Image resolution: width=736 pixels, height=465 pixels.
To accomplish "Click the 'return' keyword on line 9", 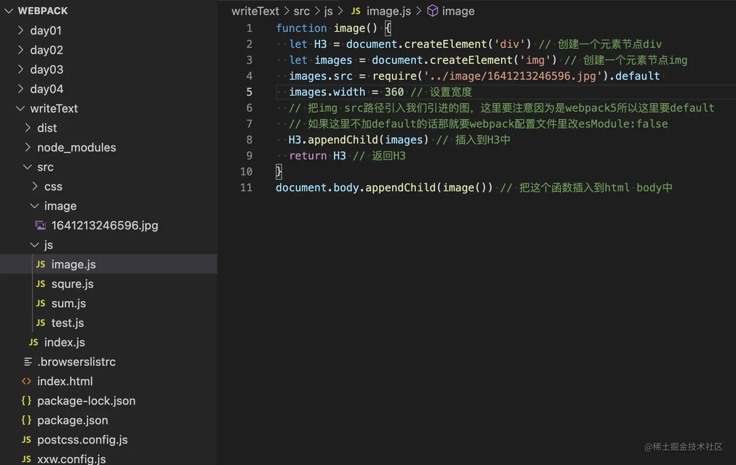I will (308, 156).
